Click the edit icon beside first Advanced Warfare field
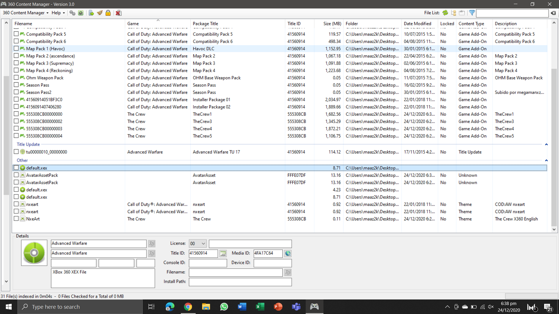The width and height of the screenshot is (559, 314). (x=152, y=243)
